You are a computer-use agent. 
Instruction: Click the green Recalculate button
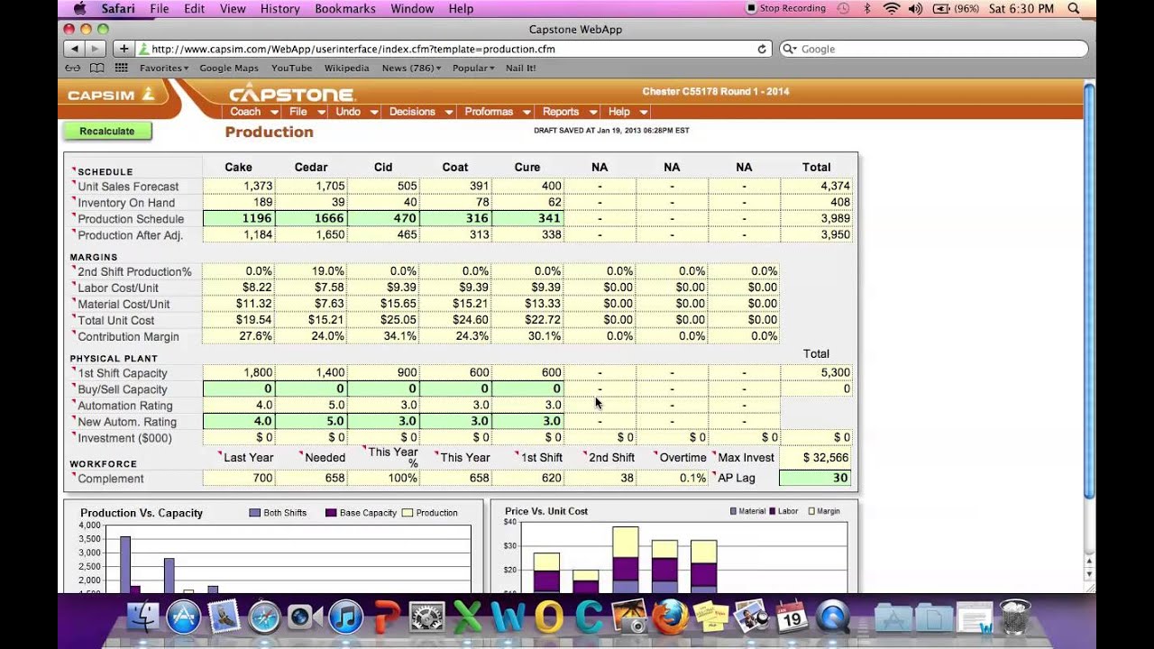point(107,132)
